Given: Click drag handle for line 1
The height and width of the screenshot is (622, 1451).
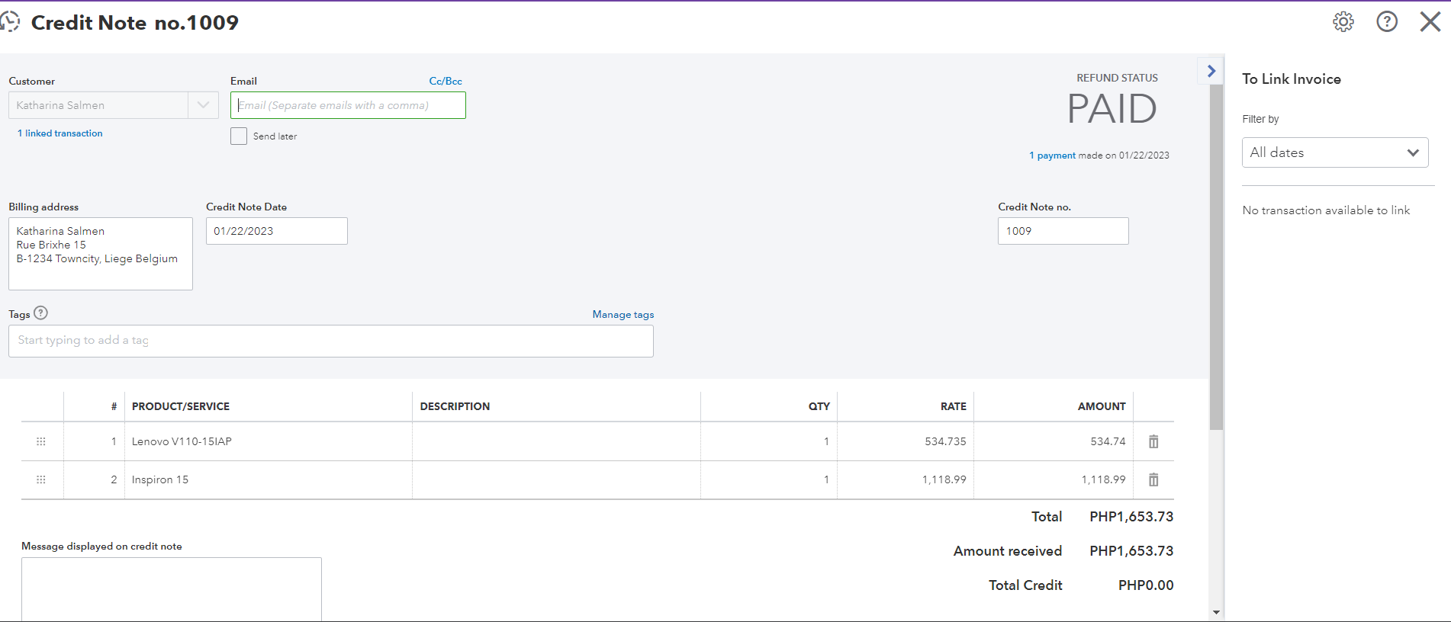Looking at the screenshot, I should click(x=41, y=441).
